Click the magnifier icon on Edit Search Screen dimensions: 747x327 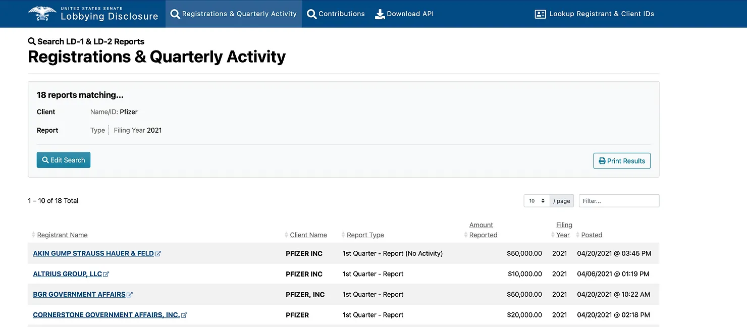coord(45,160)
